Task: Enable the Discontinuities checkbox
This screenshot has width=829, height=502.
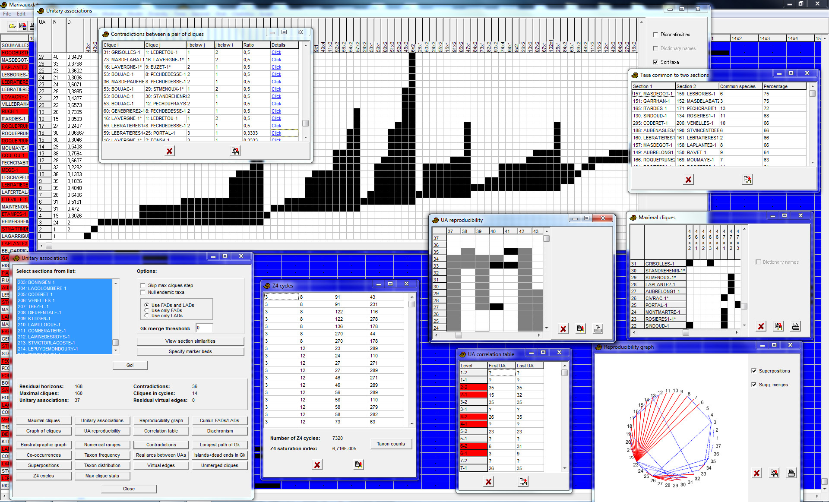Action: tap(655, 35)
